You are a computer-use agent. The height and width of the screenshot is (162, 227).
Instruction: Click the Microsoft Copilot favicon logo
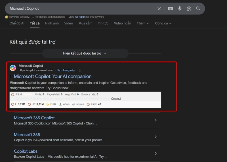pos(13,68)
